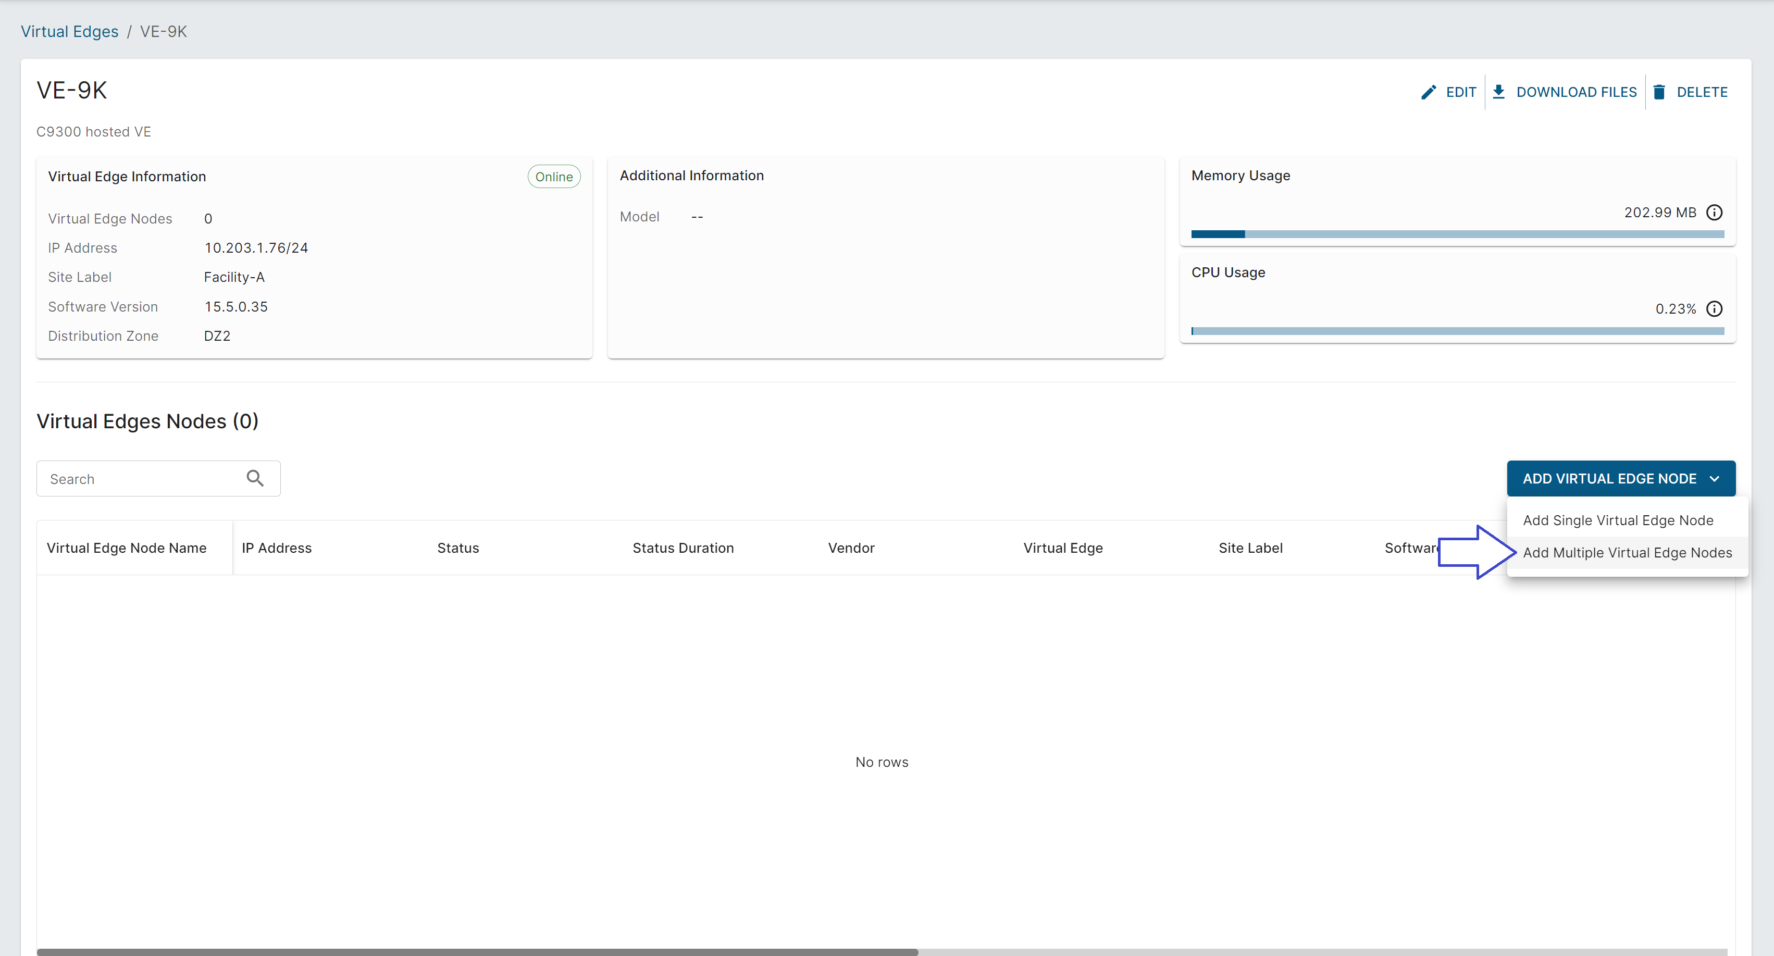
Task: Click the Memory Usage info icon
Action: pos(1714,213)
